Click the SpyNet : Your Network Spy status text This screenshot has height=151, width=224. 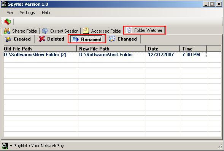39,146
